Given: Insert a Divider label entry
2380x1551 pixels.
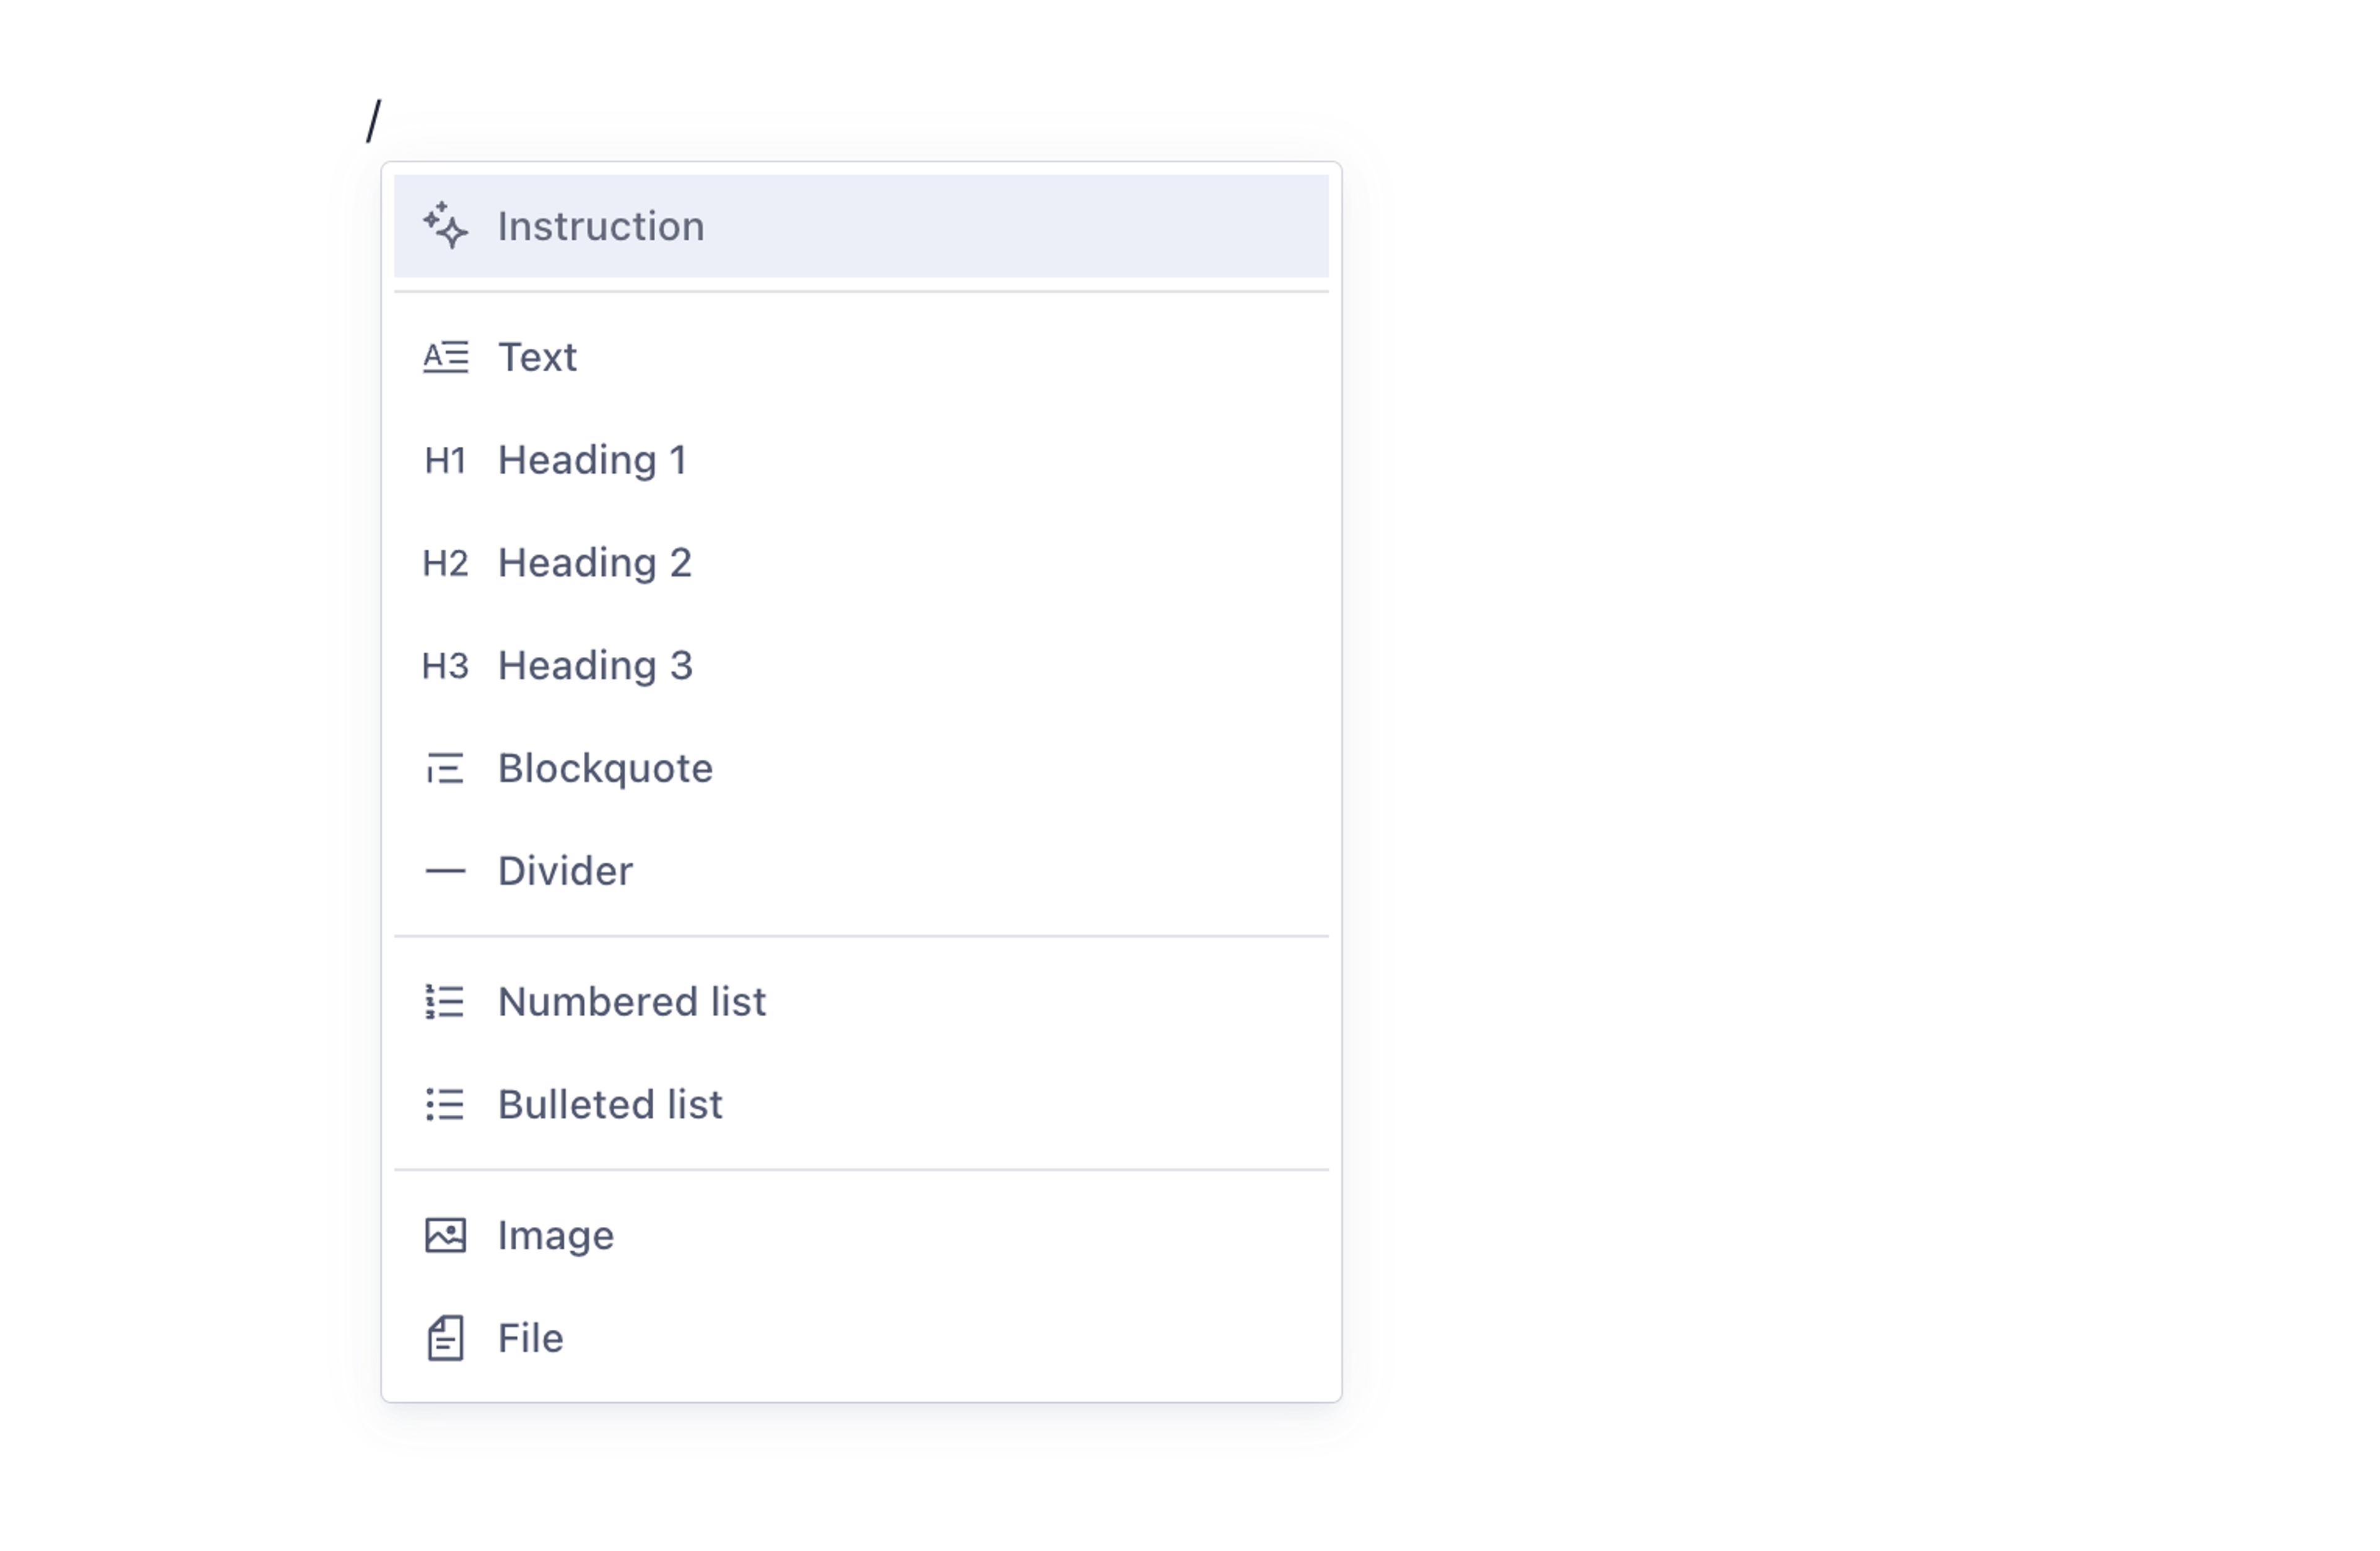Looking at the screenshot, I should [565, 872].
